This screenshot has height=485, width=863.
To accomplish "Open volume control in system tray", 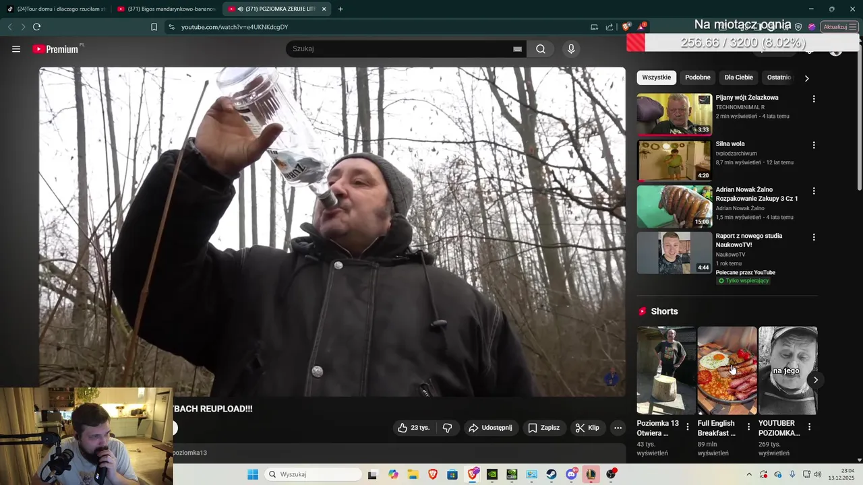I will click(x=818, y=474).
